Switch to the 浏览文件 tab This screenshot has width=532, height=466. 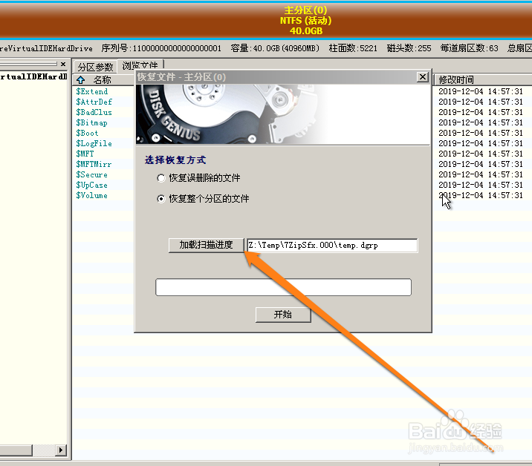click(x=140, y=65)
